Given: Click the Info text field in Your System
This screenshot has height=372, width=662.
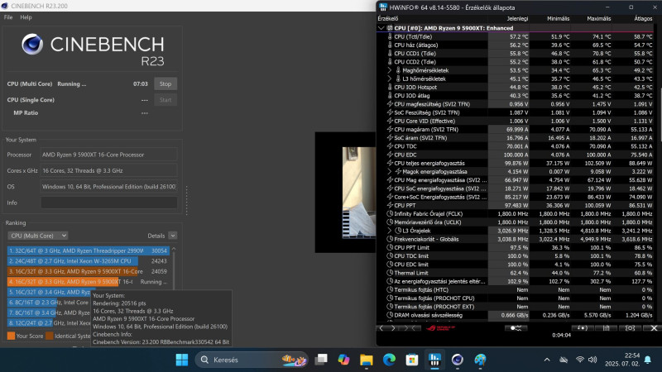Looking at the screenshot, I should tap(109, 203).
